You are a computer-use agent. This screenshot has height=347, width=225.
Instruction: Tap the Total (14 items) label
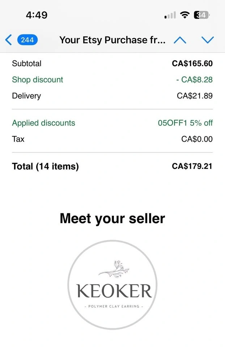[x=45, y=166]
